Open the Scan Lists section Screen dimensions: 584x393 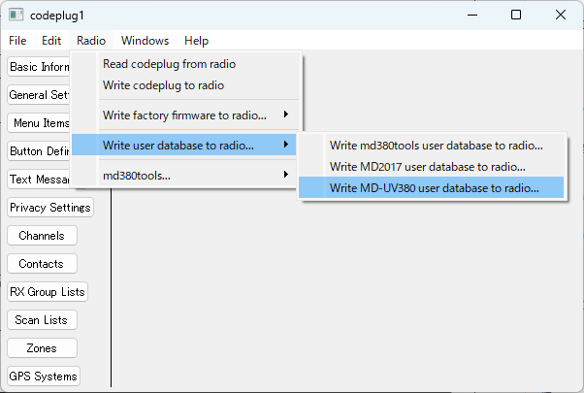(x=41, y=320)
